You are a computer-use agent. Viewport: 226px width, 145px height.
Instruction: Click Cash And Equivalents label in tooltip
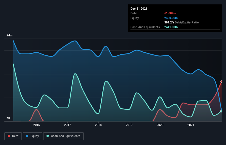(x=145, y=27)
